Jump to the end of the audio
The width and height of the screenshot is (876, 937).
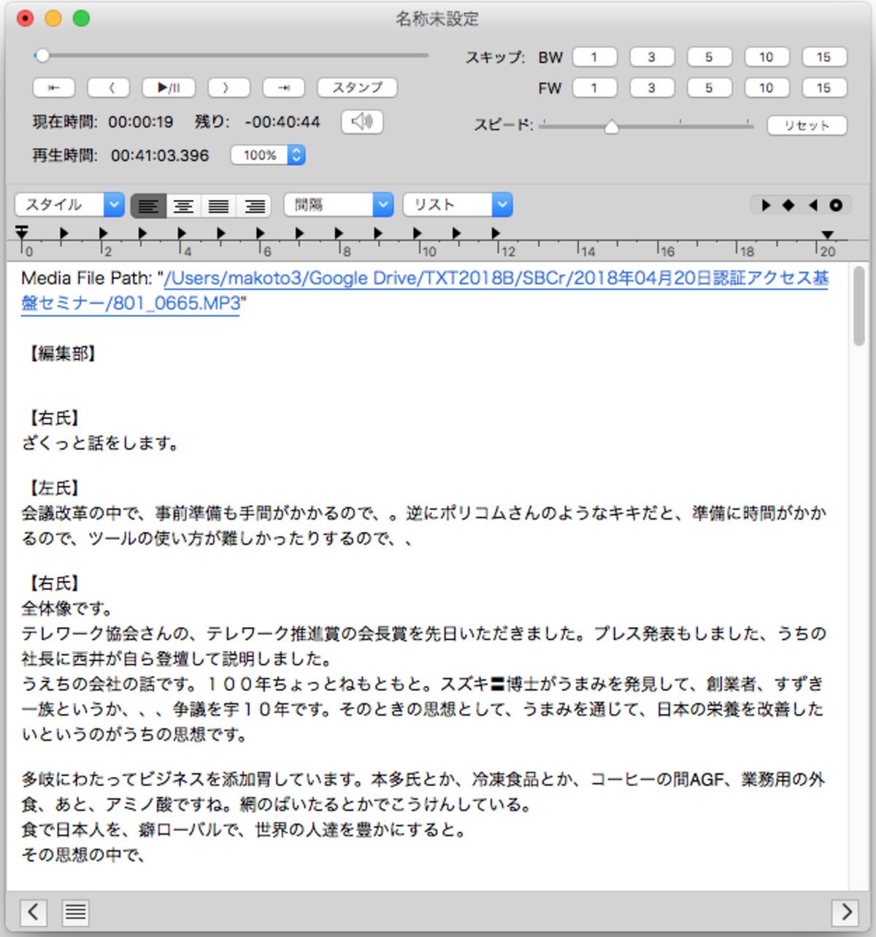tap(284, 88)
